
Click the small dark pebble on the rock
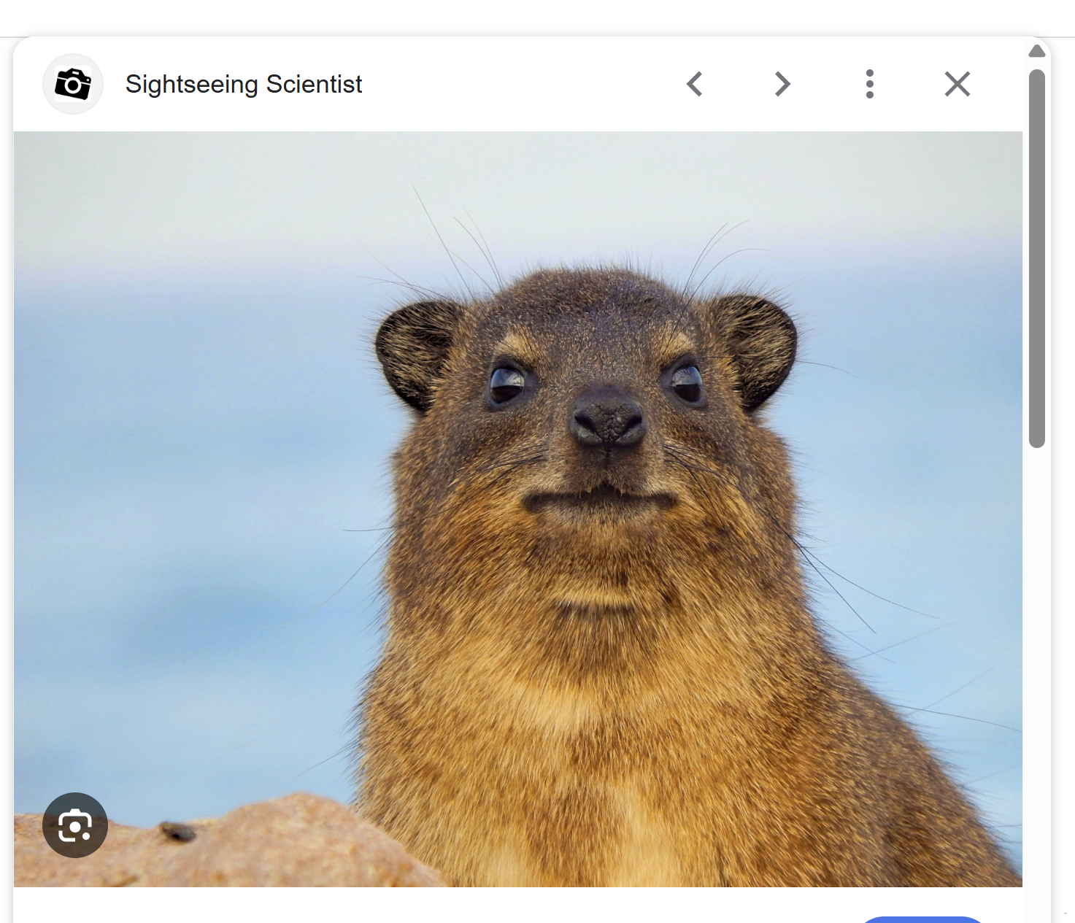[x=177, y=831]
